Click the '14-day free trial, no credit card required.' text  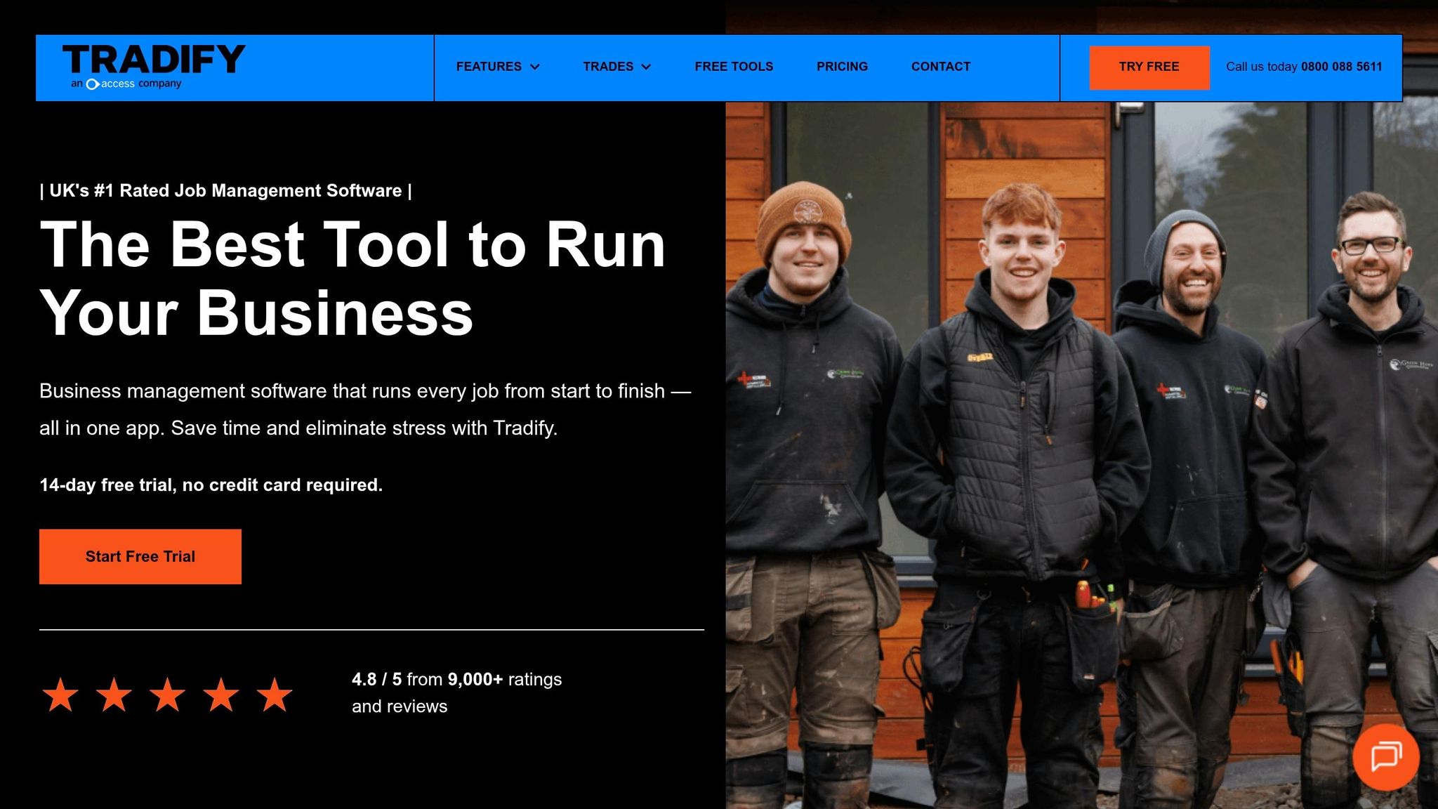point(211,485)
